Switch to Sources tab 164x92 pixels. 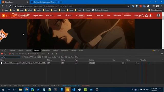coord(28,51)
